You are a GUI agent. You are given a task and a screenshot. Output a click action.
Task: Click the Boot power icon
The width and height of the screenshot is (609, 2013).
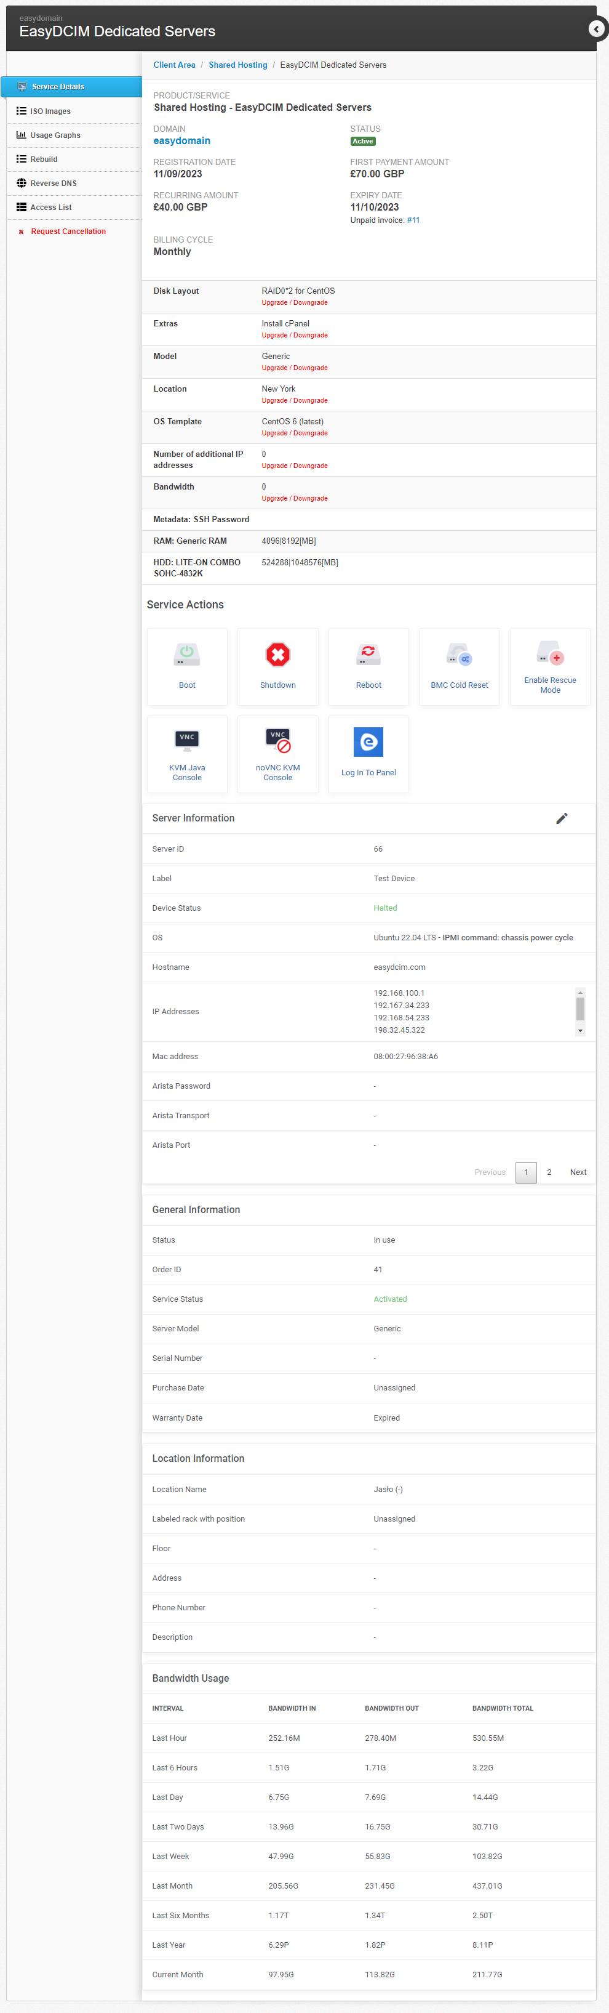point(186,654)
